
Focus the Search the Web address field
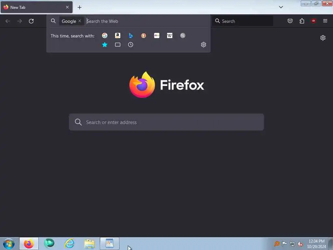[147, 21]
